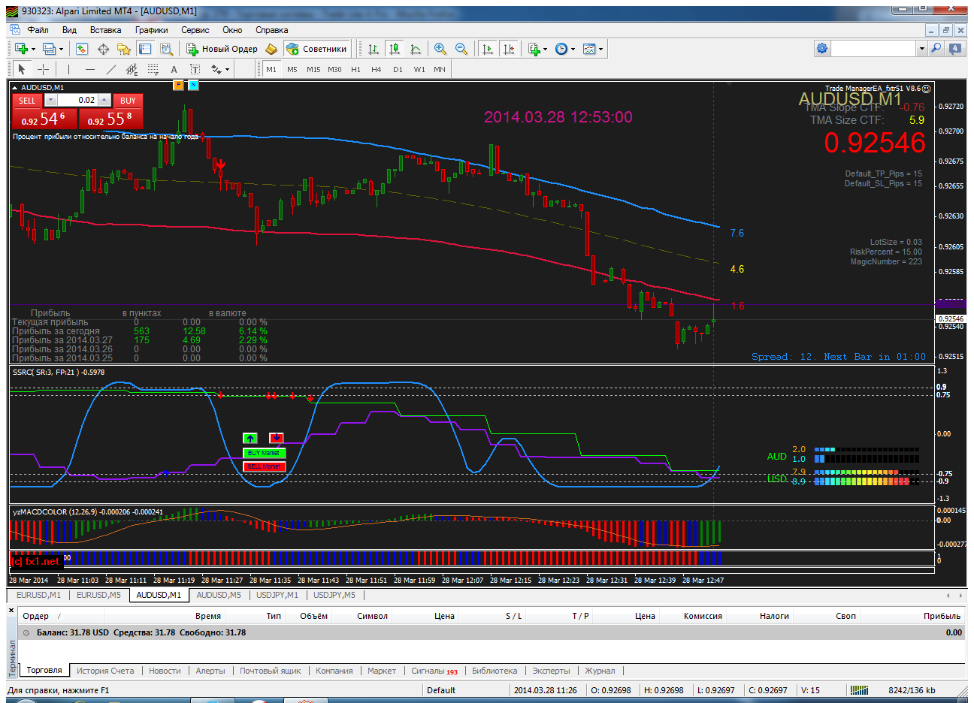Switch to line chart icon

coord(416,49)
